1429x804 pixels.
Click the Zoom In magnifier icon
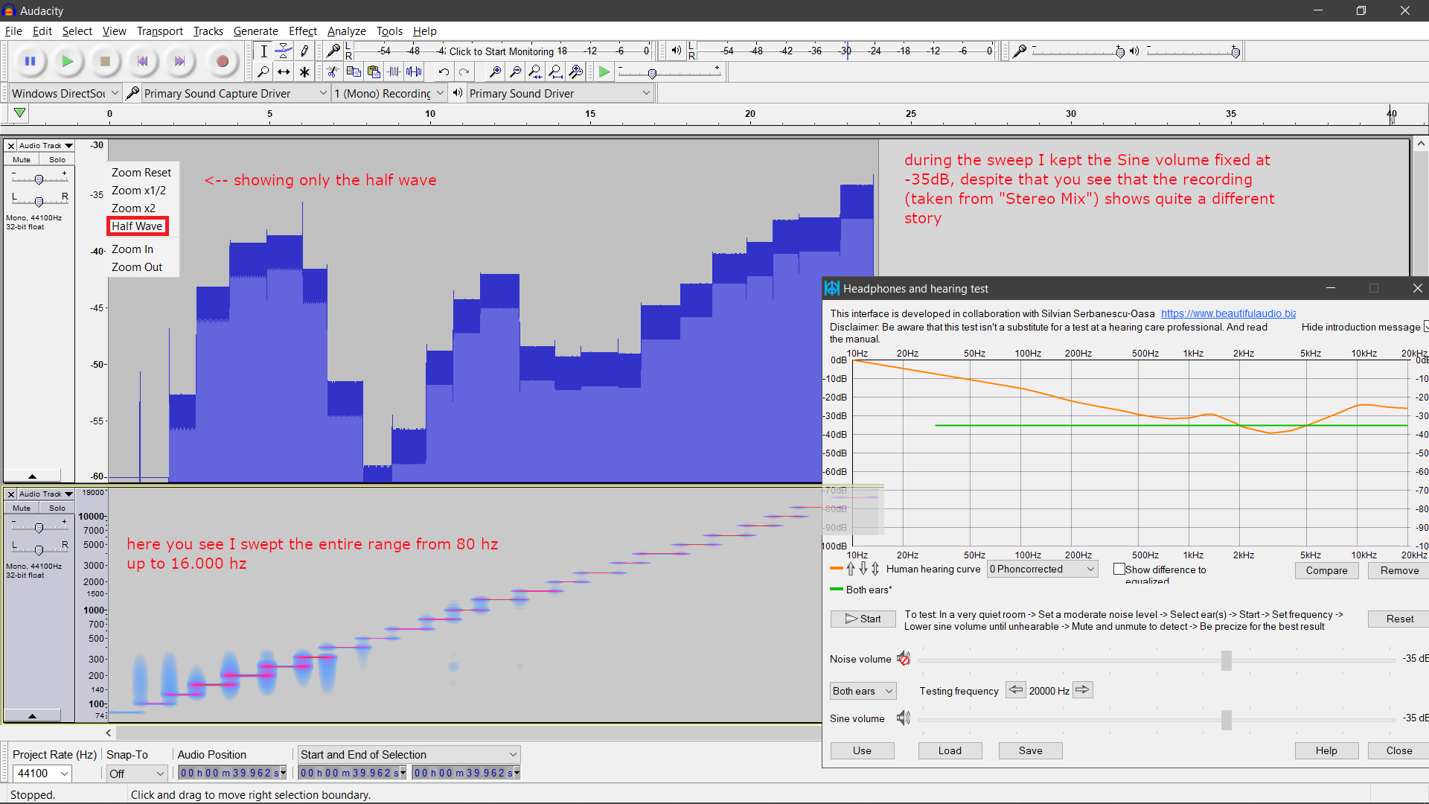click(495, 72)
